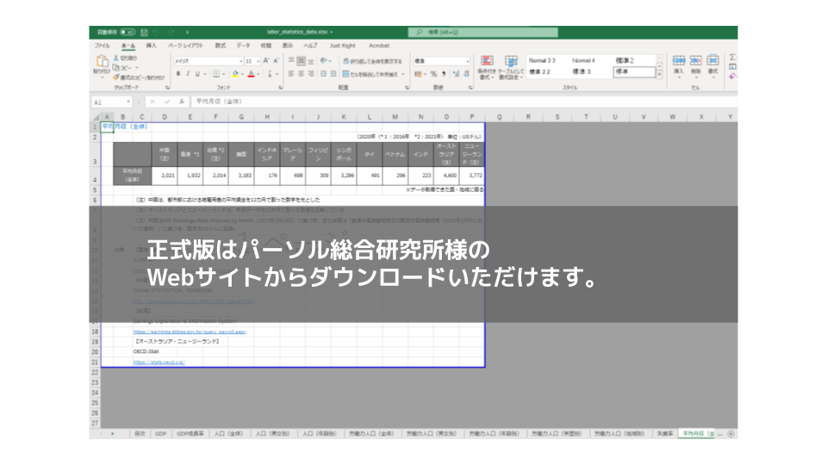Open Conditional Formatting icon menu
Viewport: 827px width, 465px height.
(x=486, y=65)
